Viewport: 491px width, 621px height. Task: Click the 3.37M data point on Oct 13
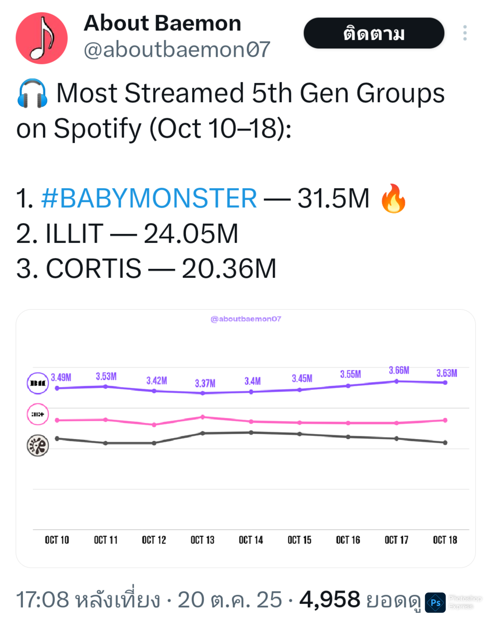[x=203, y=393]
